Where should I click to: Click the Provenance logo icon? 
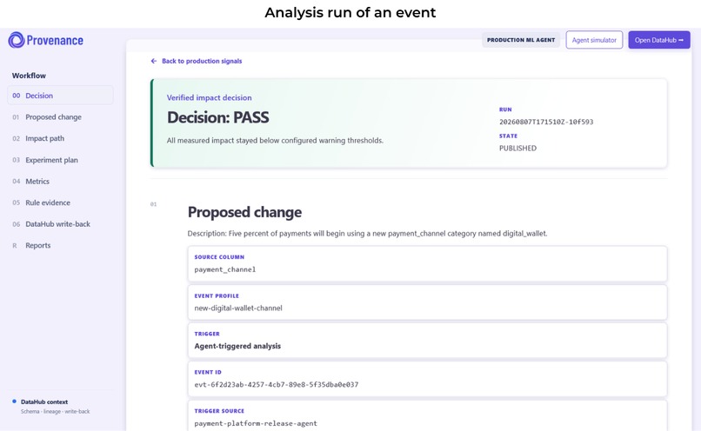(17, 40)
